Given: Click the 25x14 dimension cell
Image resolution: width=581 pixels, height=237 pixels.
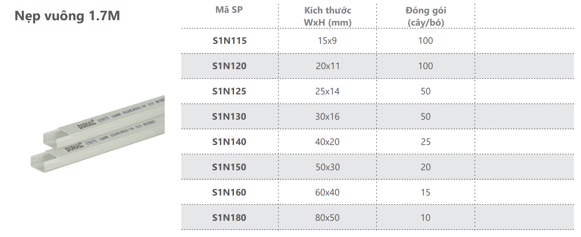Looking at the screenshot, I should point(327,91).
